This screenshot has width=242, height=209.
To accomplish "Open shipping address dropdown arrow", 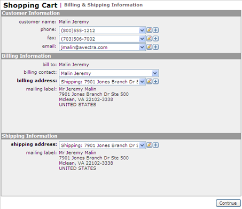I will [x=142, y=145].
